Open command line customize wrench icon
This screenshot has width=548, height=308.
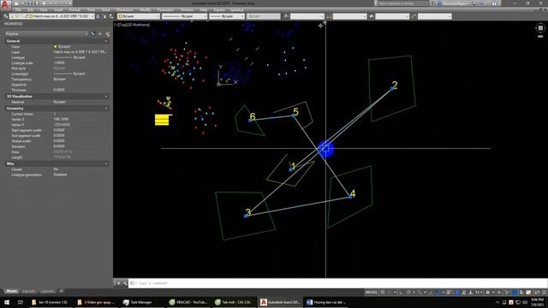(x=125, y=283)
